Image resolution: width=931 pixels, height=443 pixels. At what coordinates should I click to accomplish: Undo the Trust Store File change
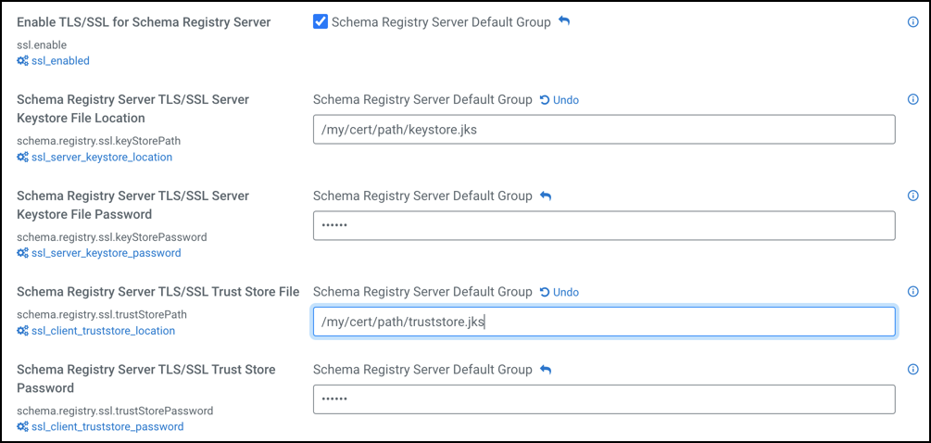pos(560,293)
